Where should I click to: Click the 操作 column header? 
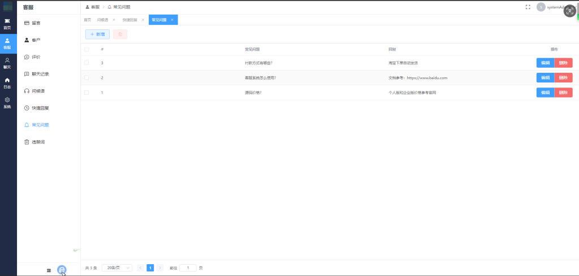click(x=554, y=49)
